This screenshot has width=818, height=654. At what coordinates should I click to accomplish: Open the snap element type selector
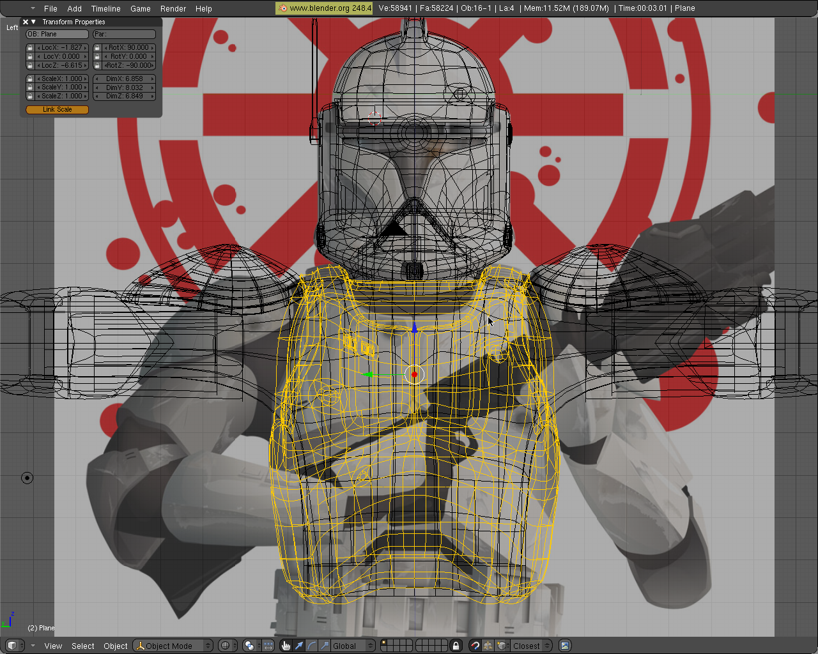pos(502,646)
